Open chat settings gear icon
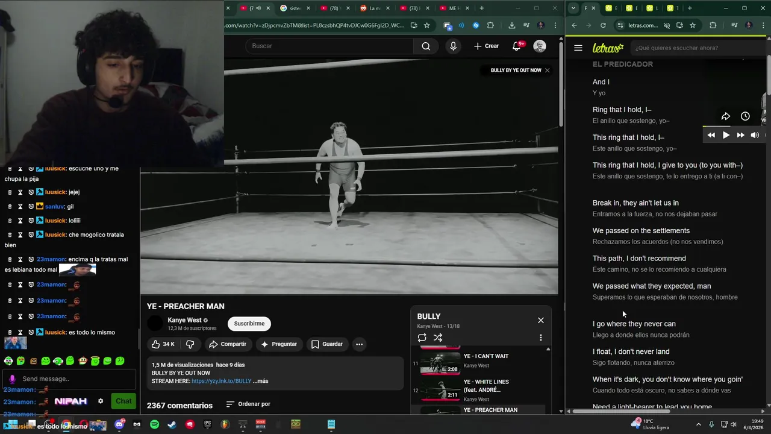This screenshot has height=434, width=771. pos(101,401)
